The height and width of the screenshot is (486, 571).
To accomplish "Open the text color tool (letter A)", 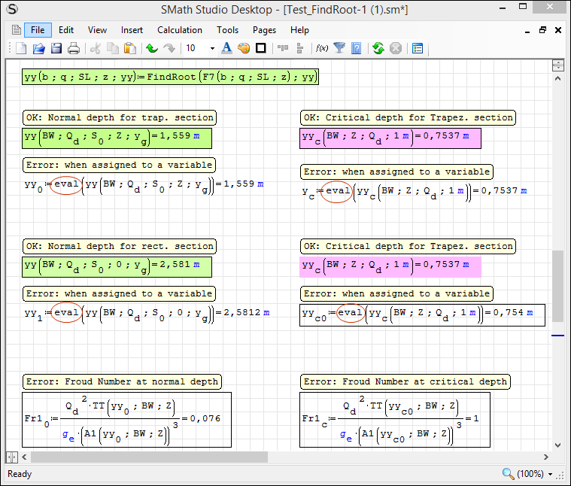I will click(x=226, y=49).
